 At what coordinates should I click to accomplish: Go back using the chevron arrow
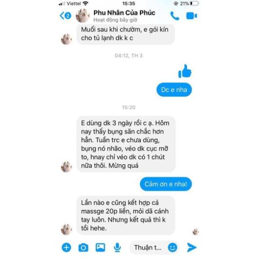(62, 16)
